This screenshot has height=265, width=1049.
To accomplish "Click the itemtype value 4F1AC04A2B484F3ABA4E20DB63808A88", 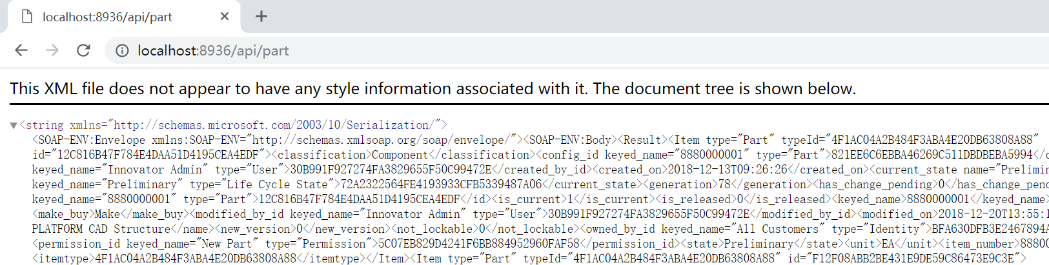I will tap(196, 259).
